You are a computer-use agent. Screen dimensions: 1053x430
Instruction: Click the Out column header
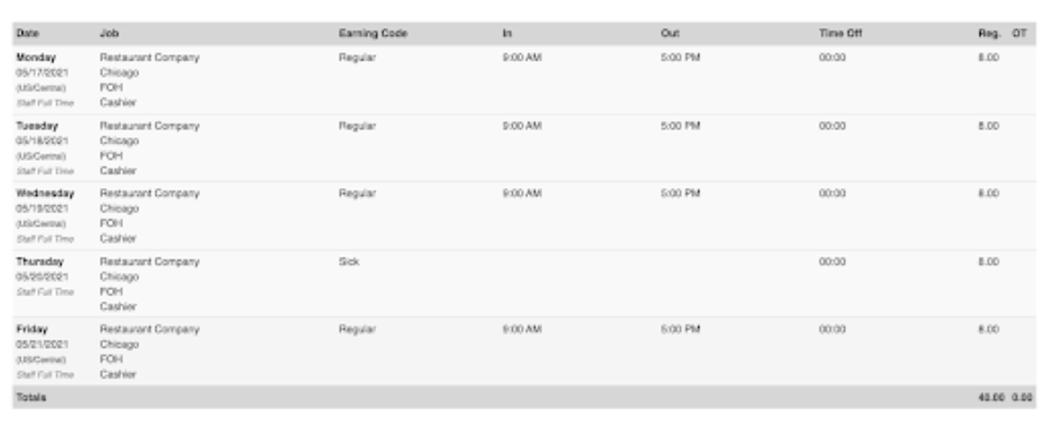coord(669,33)
